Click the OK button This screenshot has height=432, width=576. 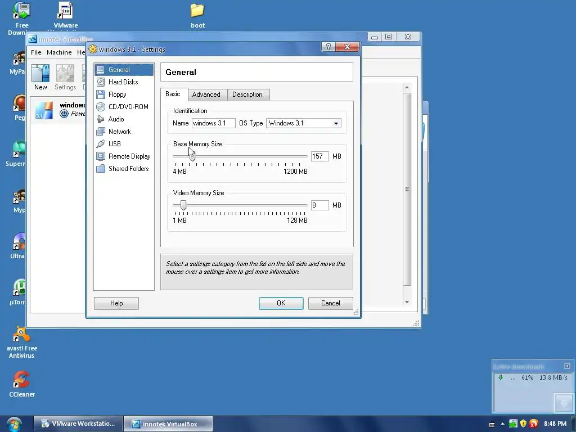[x=281, y=303]
